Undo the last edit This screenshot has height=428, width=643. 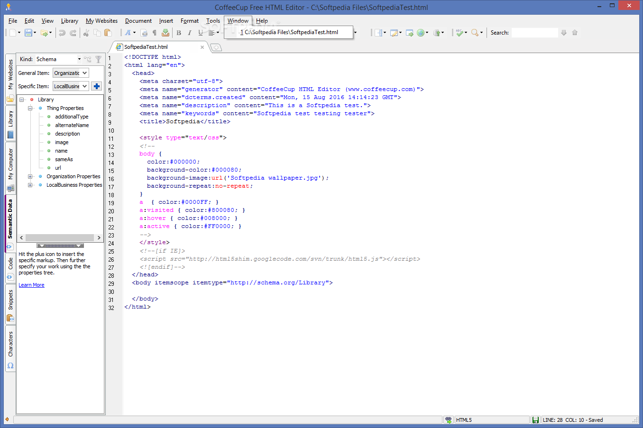coord(62,33)
